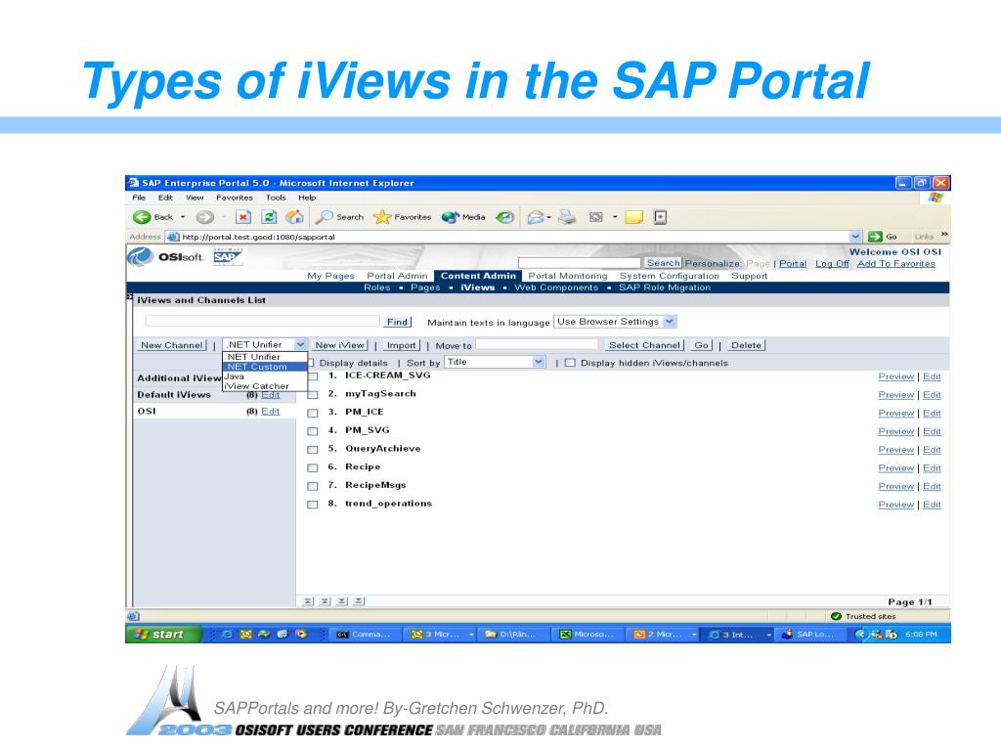Click the Delete button
Screen dimensions: 1001x751
pos(746,345)
